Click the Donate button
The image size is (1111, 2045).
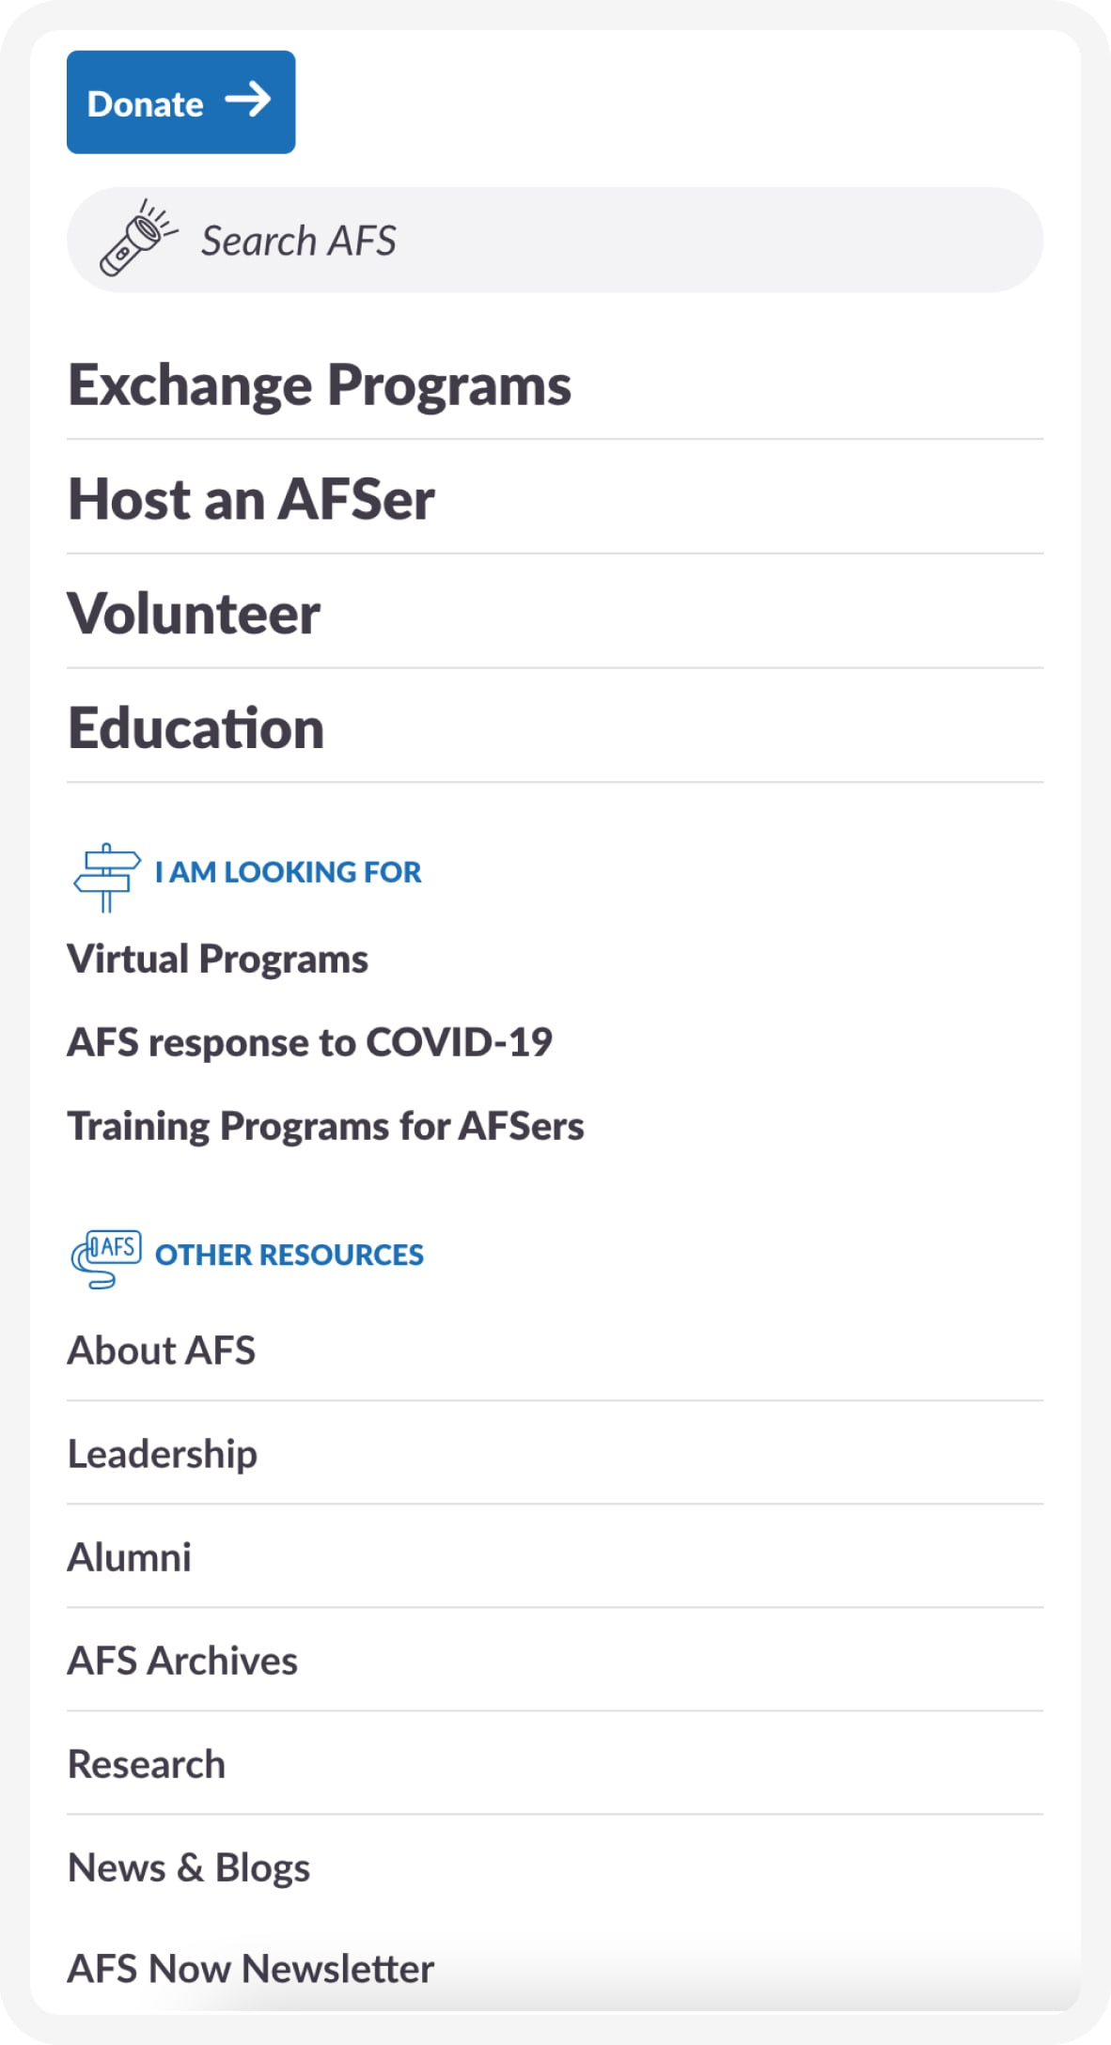(x=180, y=101)
